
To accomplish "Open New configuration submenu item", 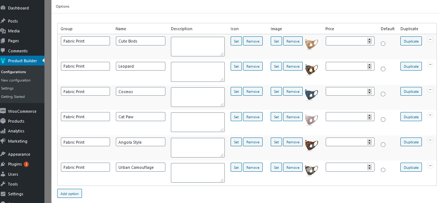I will click(16, 80).
